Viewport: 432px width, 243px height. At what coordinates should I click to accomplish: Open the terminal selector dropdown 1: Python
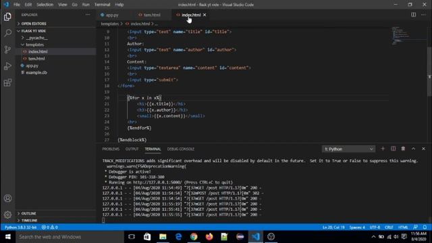[x=348, y=149]
